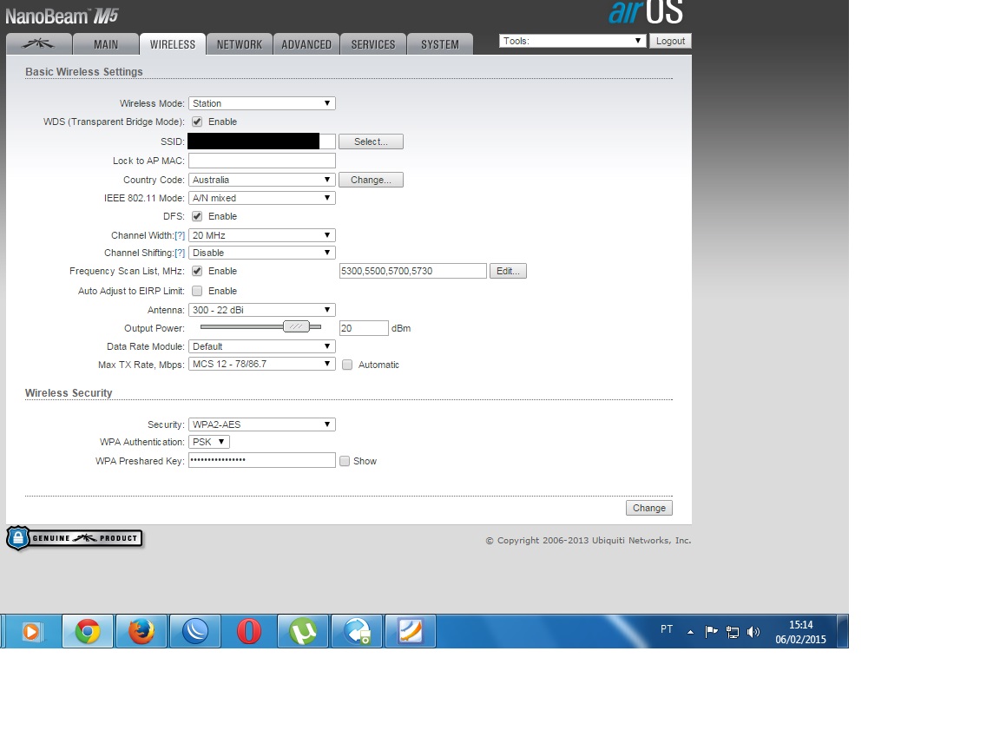The height and width of the screenshot is (750, 1000).
Task: Open the Antenna dropdown
Action: tap(261, 310)
